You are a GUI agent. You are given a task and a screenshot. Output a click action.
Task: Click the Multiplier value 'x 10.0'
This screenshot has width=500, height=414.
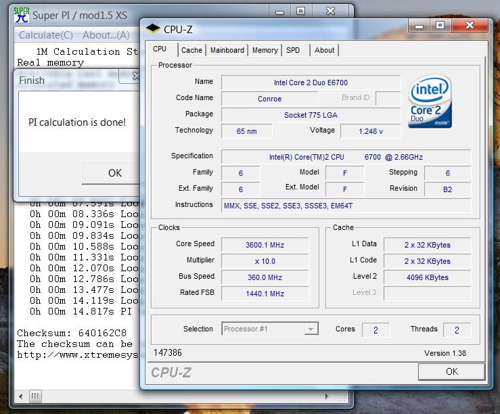(265, 261)
